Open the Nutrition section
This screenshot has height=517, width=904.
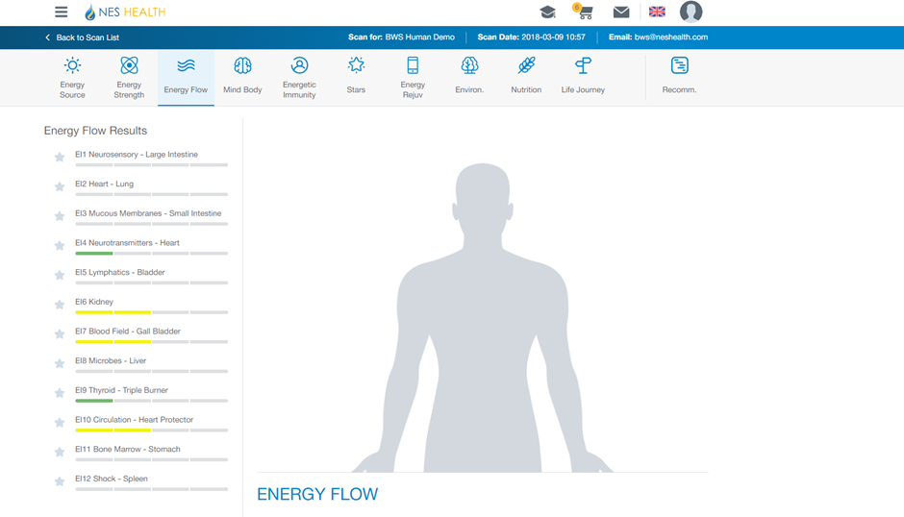526,77
